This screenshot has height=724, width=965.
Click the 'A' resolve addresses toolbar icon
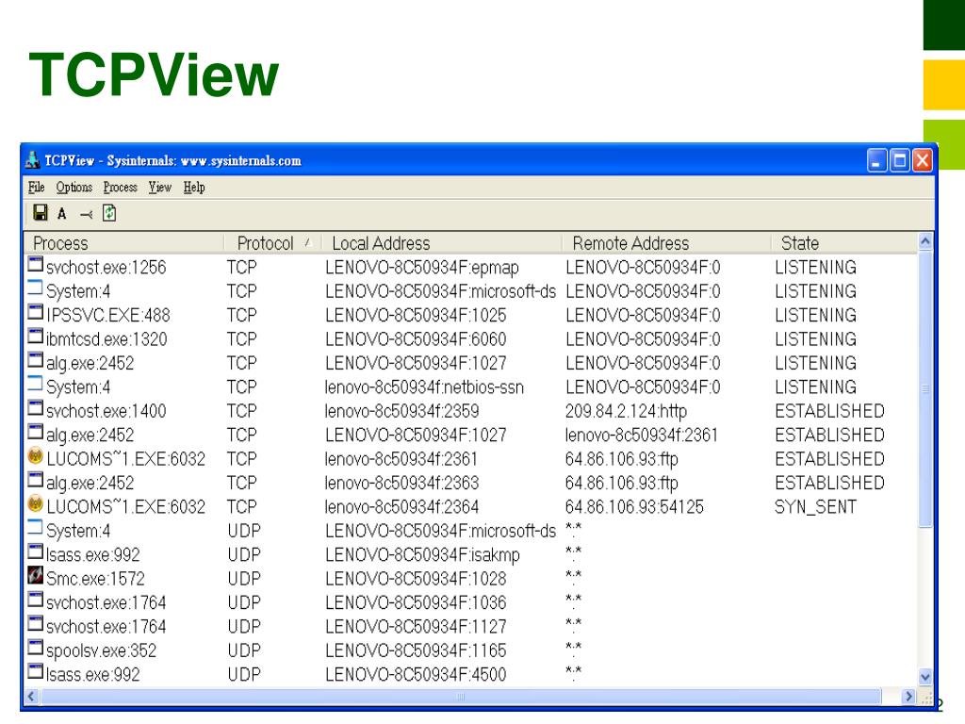[x=61, y=214]
